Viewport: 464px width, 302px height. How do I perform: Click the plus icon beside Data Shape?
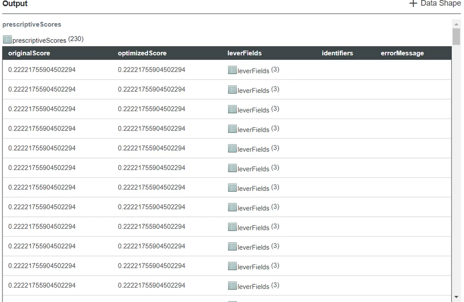click(x=413, y=4)
